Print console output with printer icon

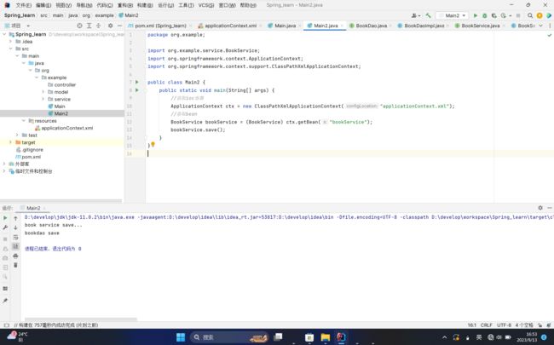click(15, 256)
